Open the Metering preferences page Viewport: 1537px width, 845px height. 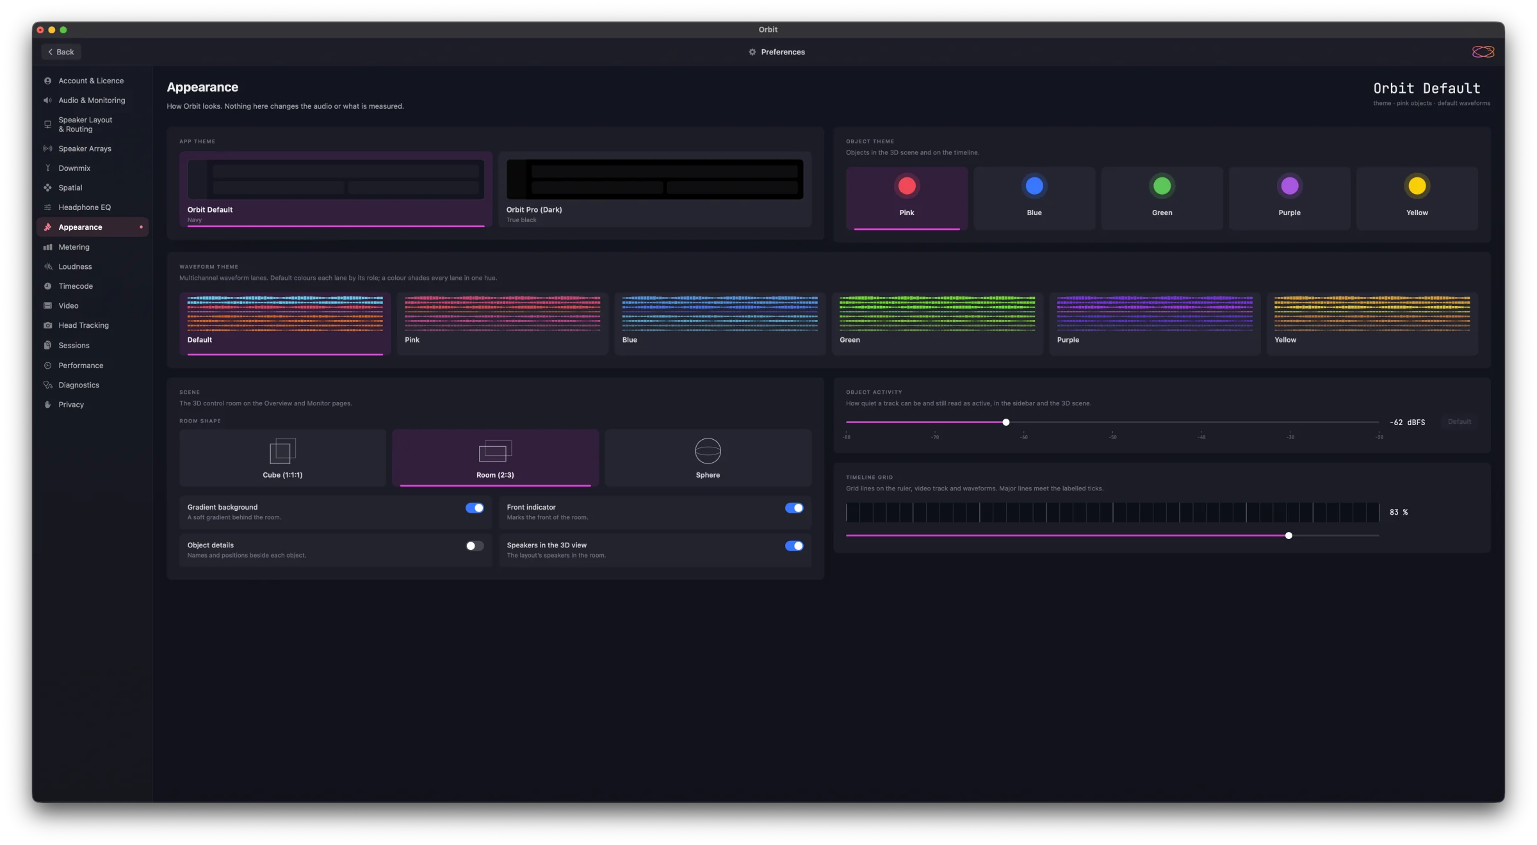[x=92, y=247]
